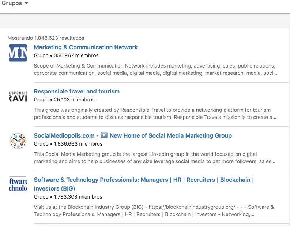This screenshot has height=226, width=290.
Task: Click the 356.967 miembros count
Action: (x=76, y=56)
